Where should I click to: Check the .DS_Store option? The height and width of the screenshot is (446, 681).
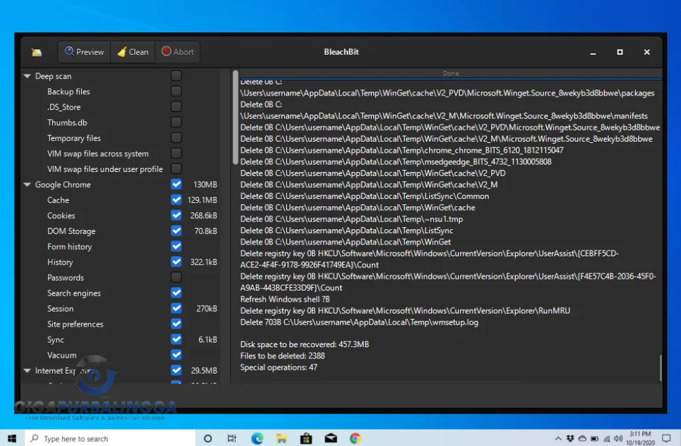pyautogui.click(x=176, y=107)
